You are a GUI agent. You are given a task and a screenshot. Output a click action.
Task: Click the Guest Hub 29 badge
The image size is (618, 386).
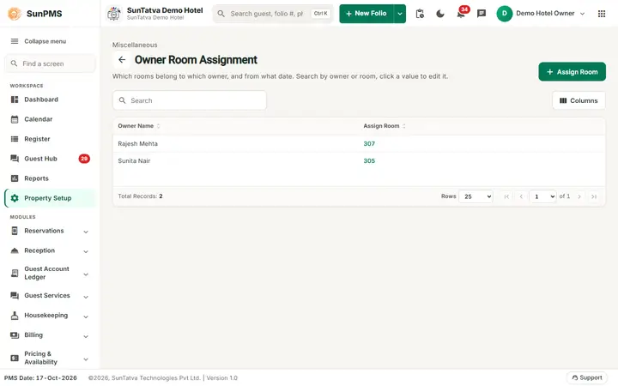pos(84,159)
